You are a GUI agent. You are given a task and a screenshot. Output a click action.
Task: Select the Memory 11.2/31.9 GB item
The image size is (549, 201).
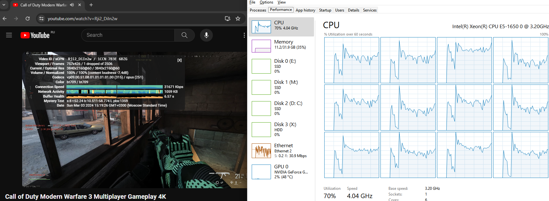pos(281,46)
